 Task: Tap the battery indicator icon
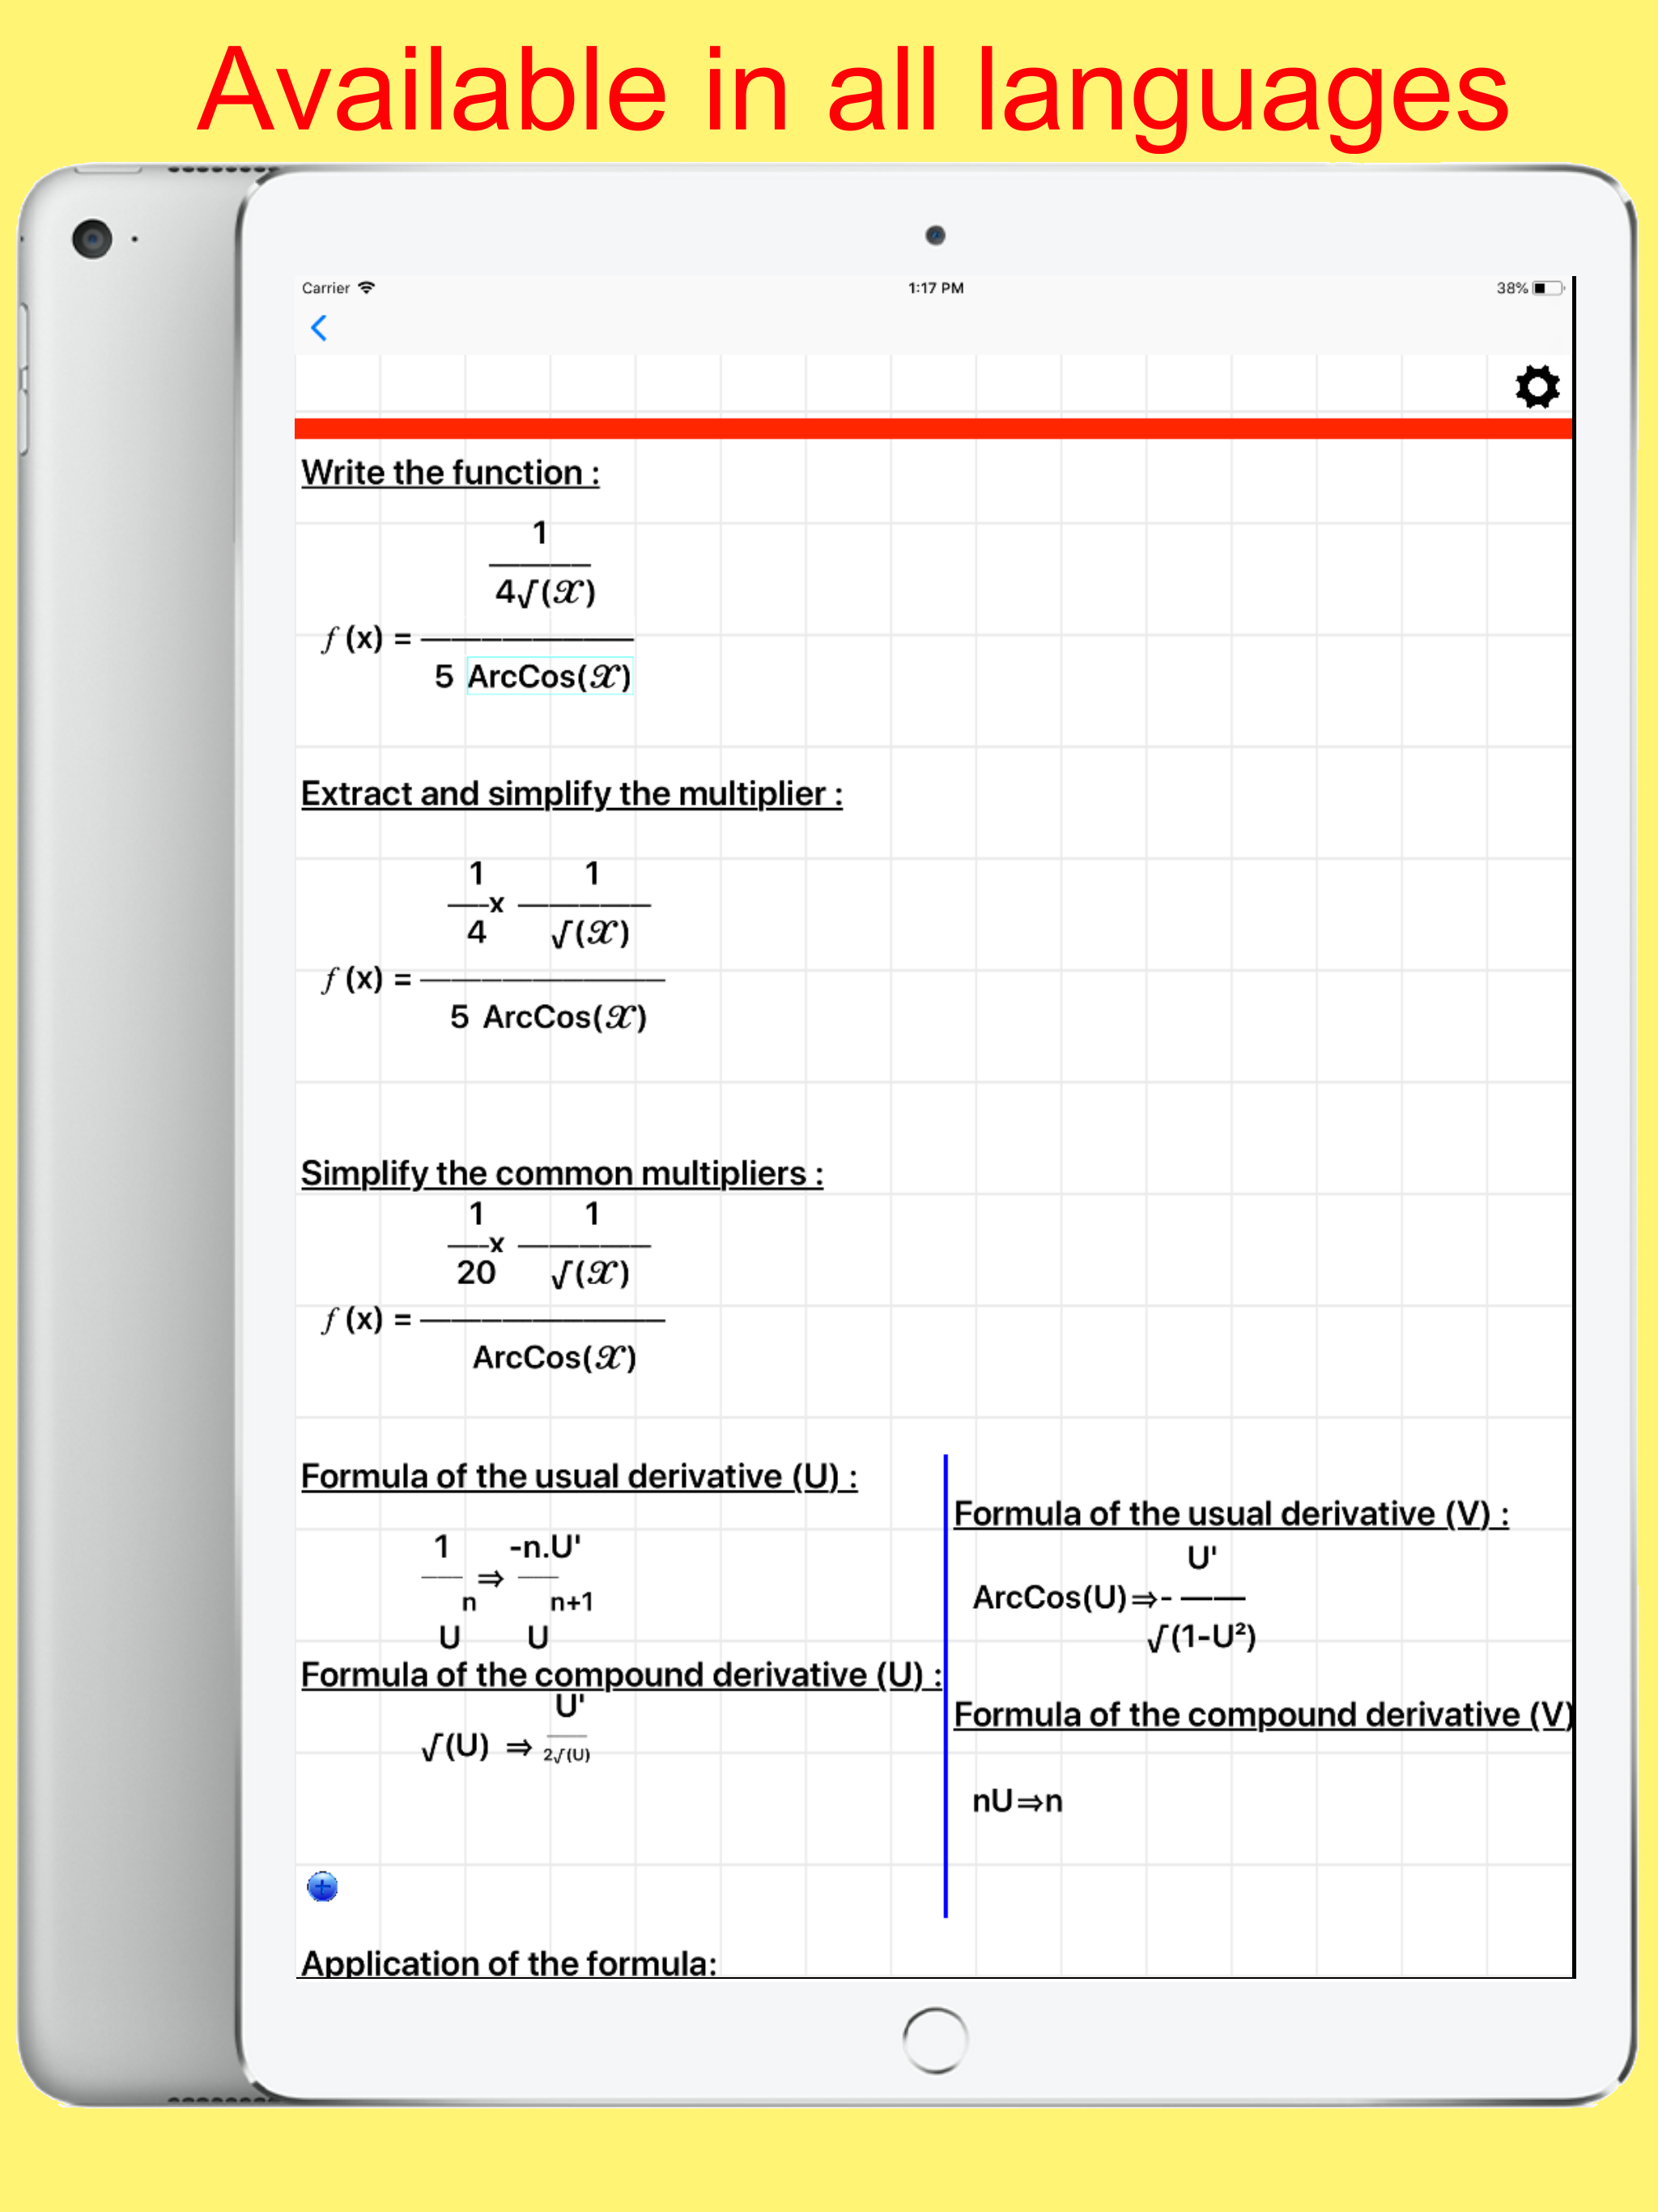click(1546, 288)
